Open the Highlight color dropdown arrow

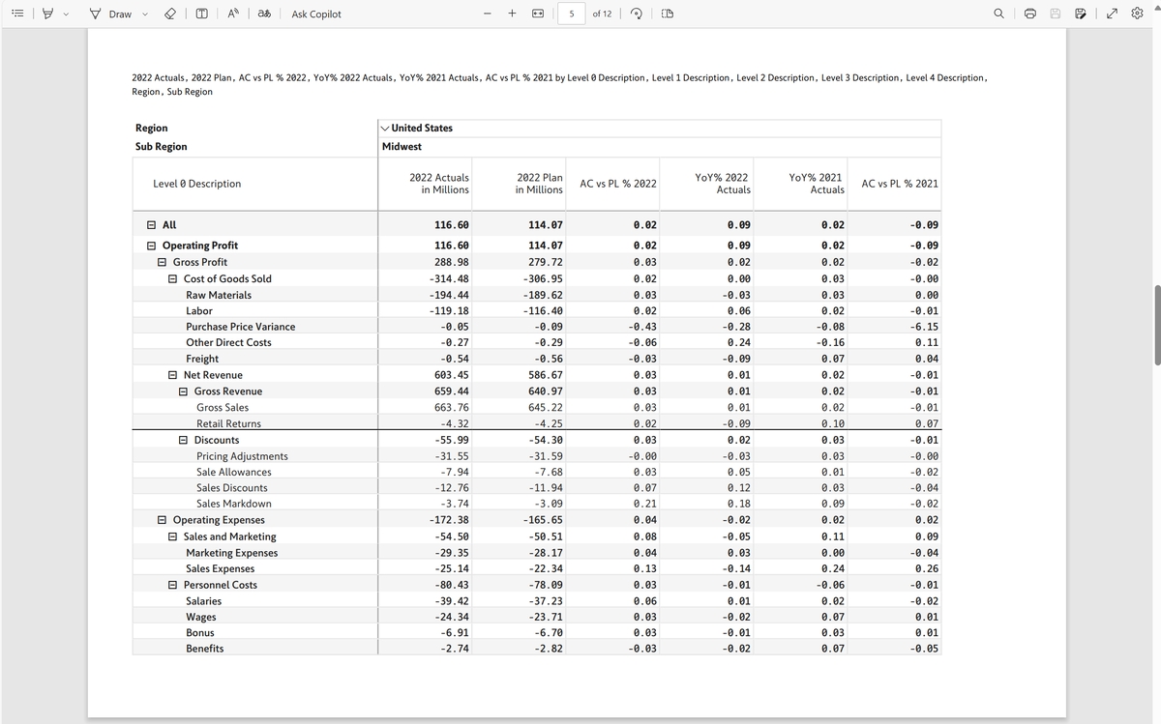(67, 14)
